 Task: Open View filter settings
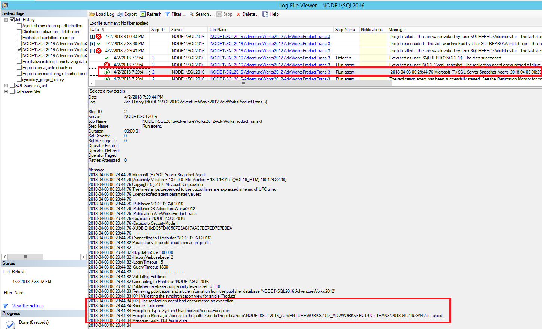tap(28, 305)
